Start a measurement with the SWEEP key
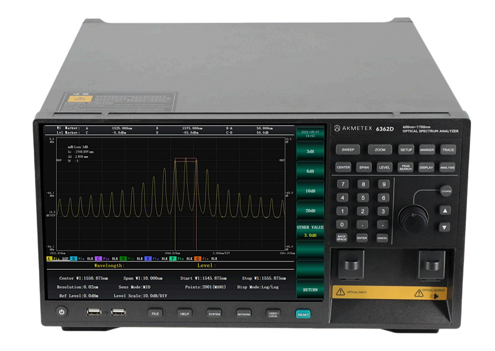Screen dimensions: 495x351 click(x=348, y=150)
